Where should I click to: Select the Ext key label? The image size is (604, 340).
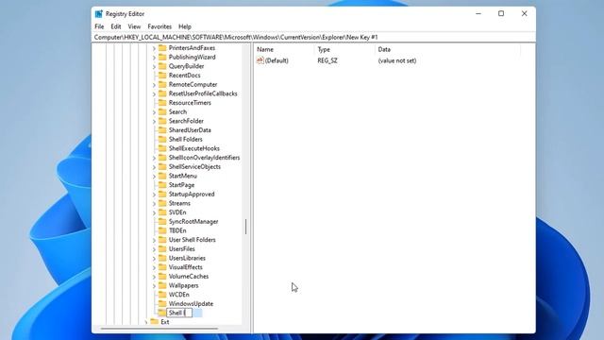(x=165, y=322)
